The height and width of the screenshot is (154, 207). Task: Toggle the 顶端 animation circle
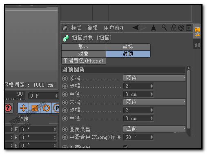point(65,78)
